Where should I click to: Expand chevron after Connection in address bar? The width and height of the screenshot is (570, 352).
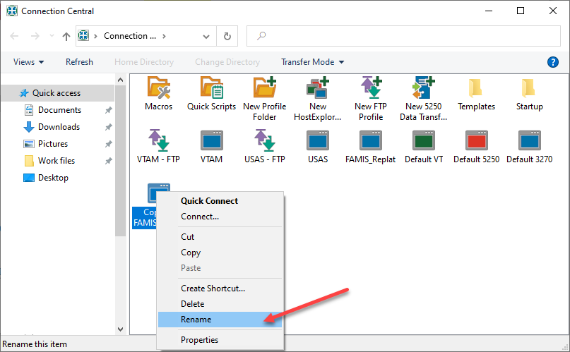pos(165,36)
